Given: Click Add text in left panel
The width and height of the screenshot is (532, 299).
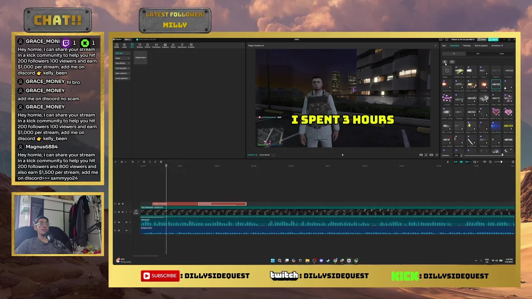Looking at the screenshot, I should (122, 53).
